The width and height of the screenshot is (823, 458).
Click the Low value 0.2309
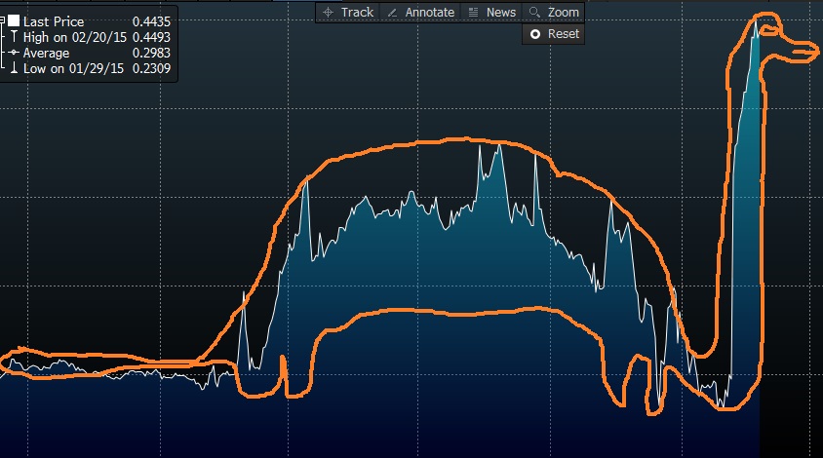tap(151, 69)
